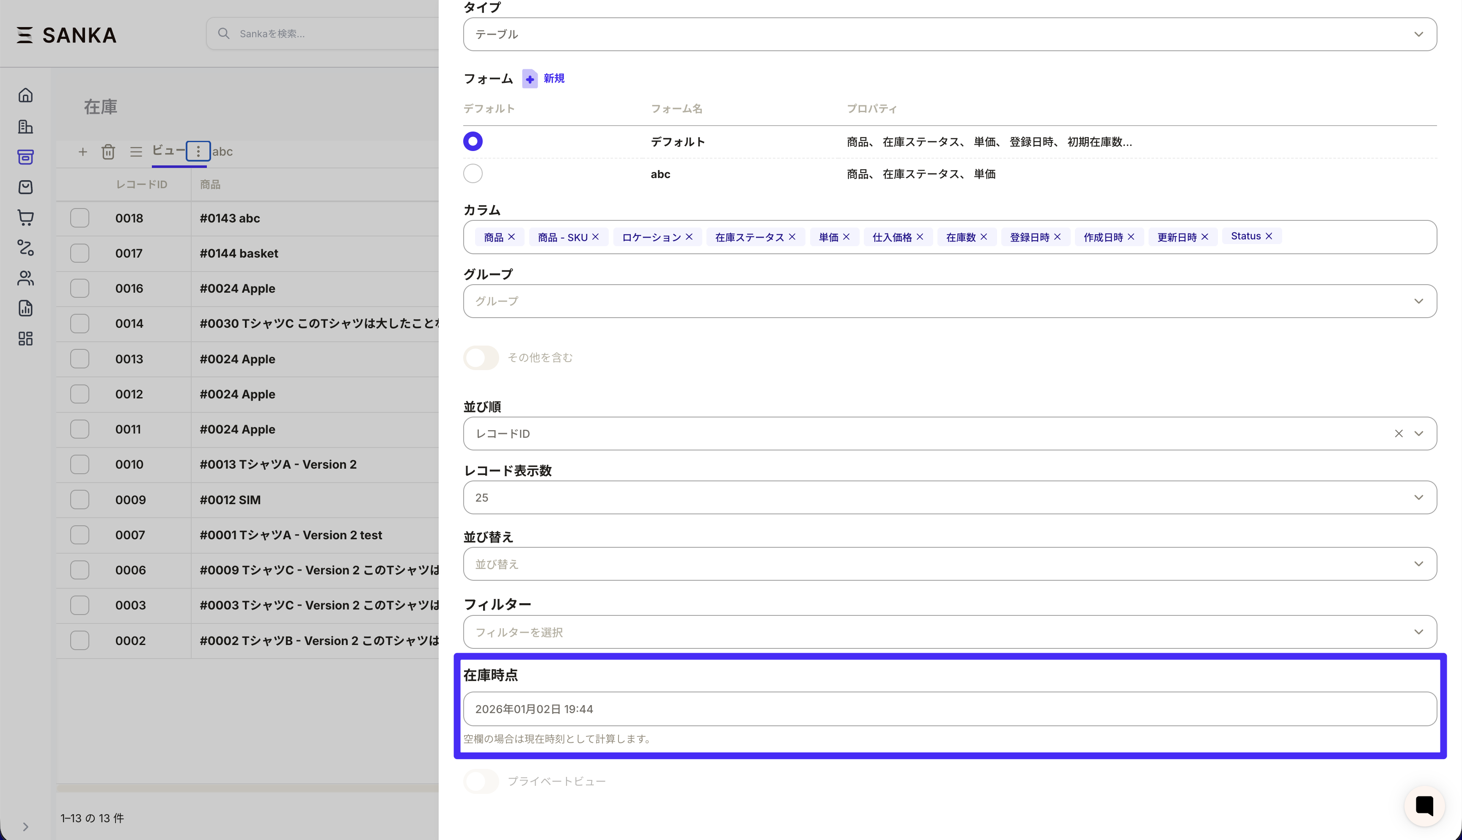Enable the プライベートビュー toggle
The image size is (1462, 840).
click(481, 781)
